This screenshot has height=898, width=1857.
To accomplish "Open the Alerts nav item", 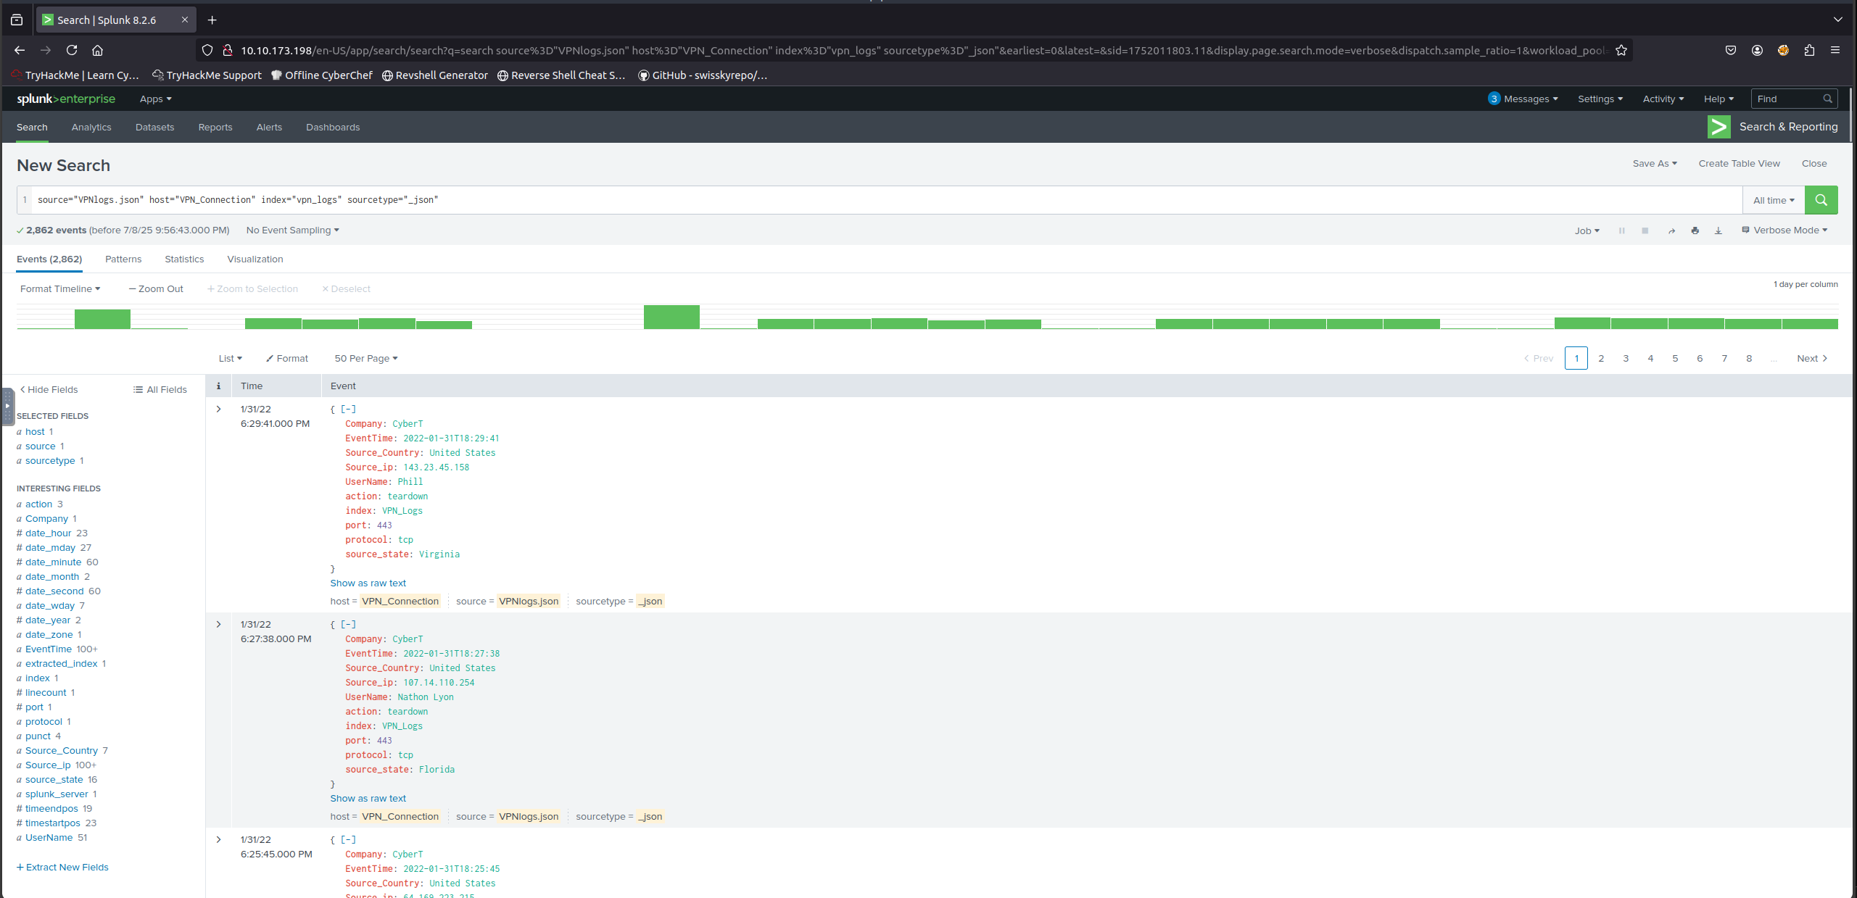I will [x=269, y=127].
